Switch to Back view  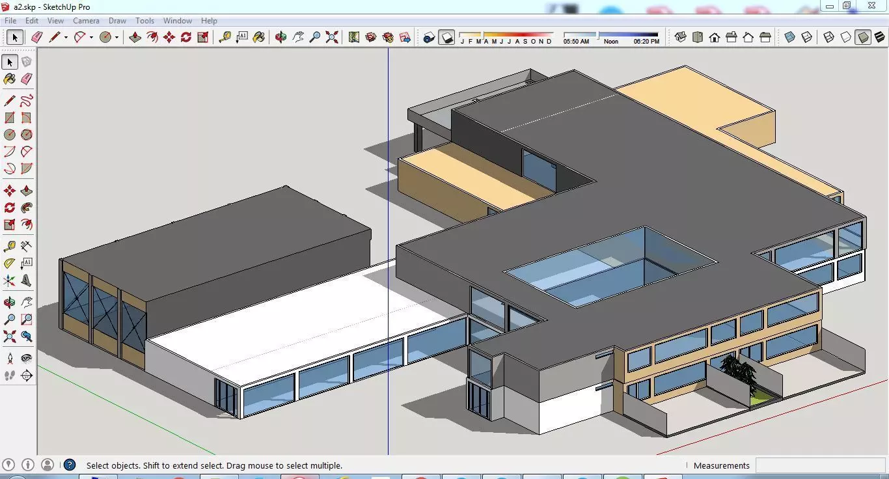(748, 37)
